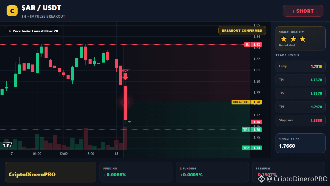Click the Signal Quality star rating card
The height and width of the screenshot is (186, 330).
(x=301, y=39)
